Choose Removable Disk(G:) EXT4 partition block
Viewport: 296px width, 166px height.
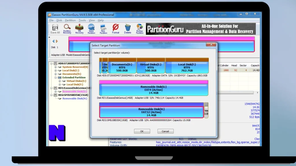[x=154, y=88]
